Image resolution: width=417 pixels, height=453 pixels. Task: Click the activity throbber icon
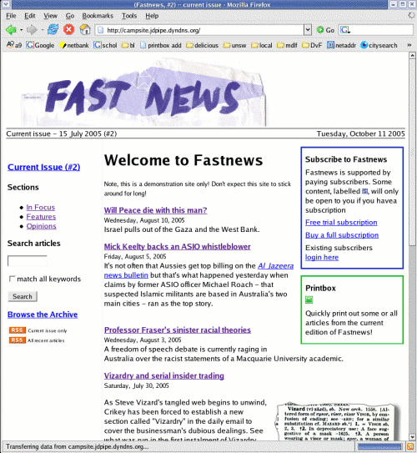pyautogui.click(x=411, y=15)
